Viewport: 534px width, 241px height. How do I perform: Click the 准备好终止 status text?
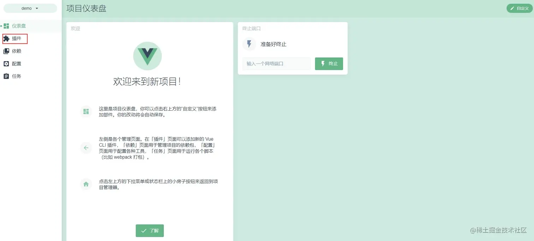tap(273, 44)
